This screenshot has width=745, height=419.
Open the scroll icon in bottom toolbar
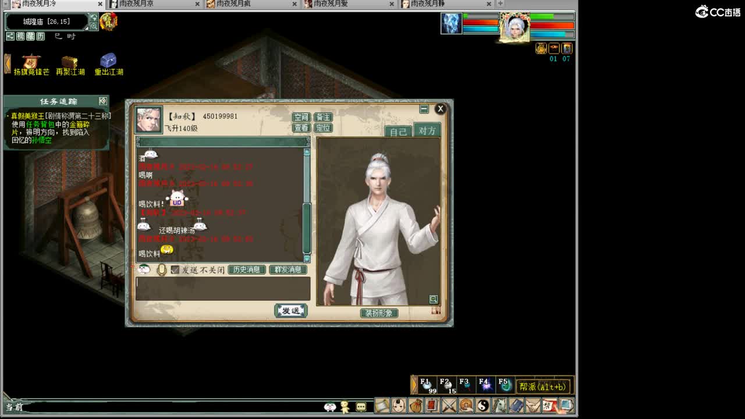[382, 405]
